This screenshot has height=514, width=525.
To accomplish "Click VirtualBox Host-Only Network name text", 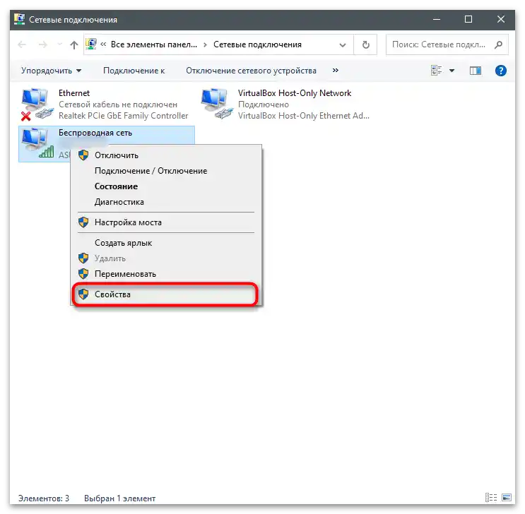I will pyautogui.click(x=295, y=93).
